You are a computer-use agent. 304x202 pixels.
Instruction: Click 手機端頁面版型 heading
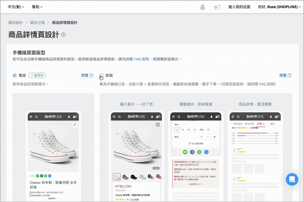tap(29, 53)
